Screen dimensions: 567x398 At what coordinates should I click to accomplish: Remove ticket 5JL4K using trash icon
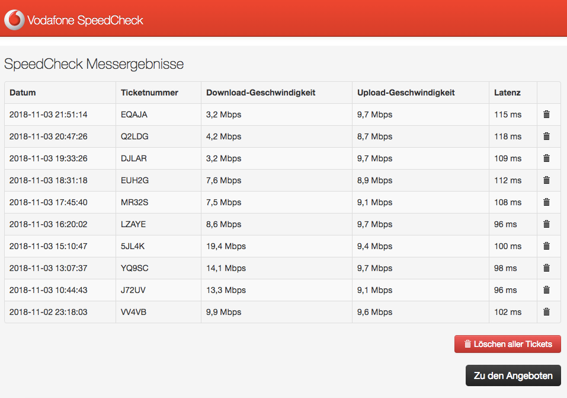[x=546, y=246]
